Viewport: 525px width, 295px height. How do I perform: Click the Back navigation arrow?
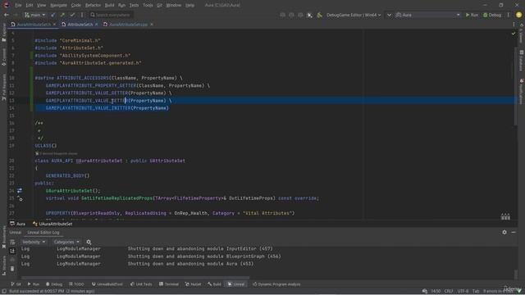[7, 15]
